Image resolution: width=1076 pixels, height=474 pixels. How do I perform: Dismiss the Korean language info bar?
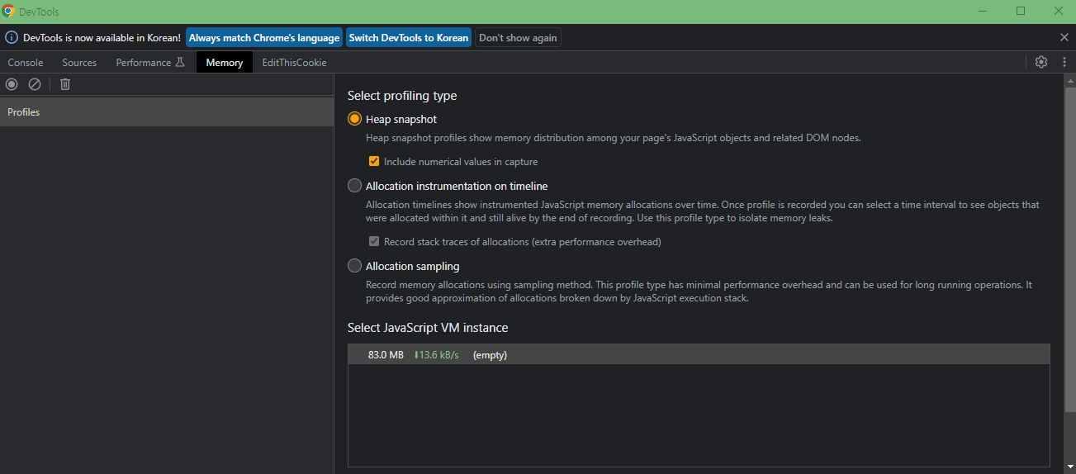coord(1064,37)
